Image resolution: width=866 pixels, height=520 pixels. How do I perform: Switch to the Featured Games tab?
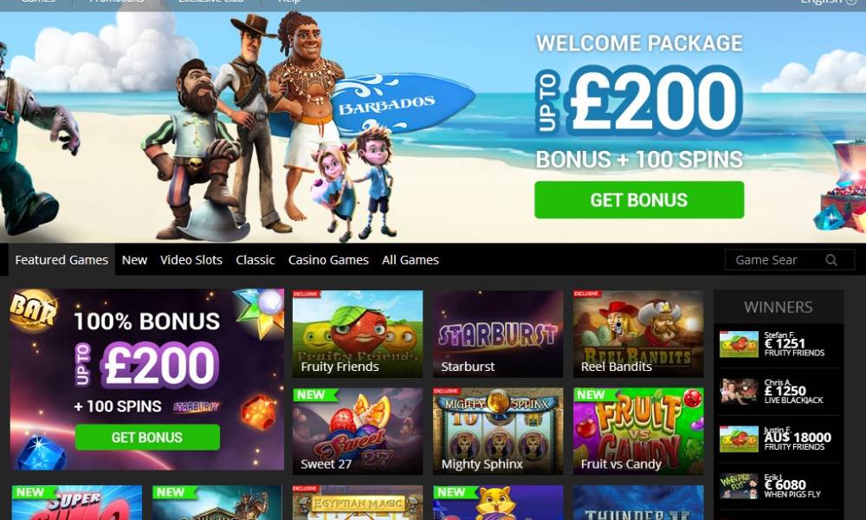point(61,260)
